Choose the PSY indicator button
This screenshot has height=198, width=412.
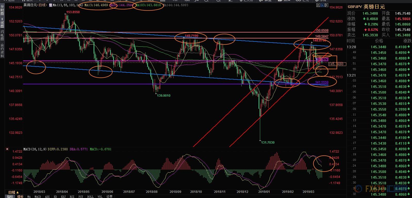coord(81,196)
